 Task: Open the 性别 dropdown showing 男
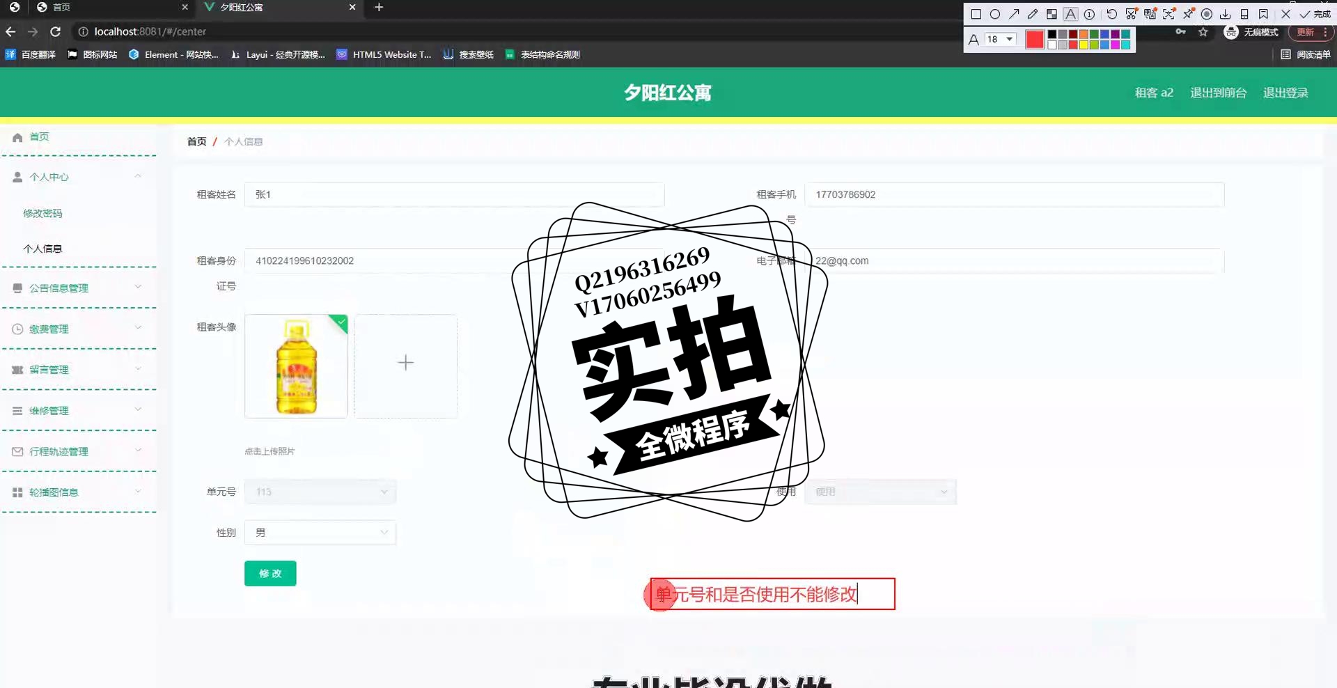(320, 533)
